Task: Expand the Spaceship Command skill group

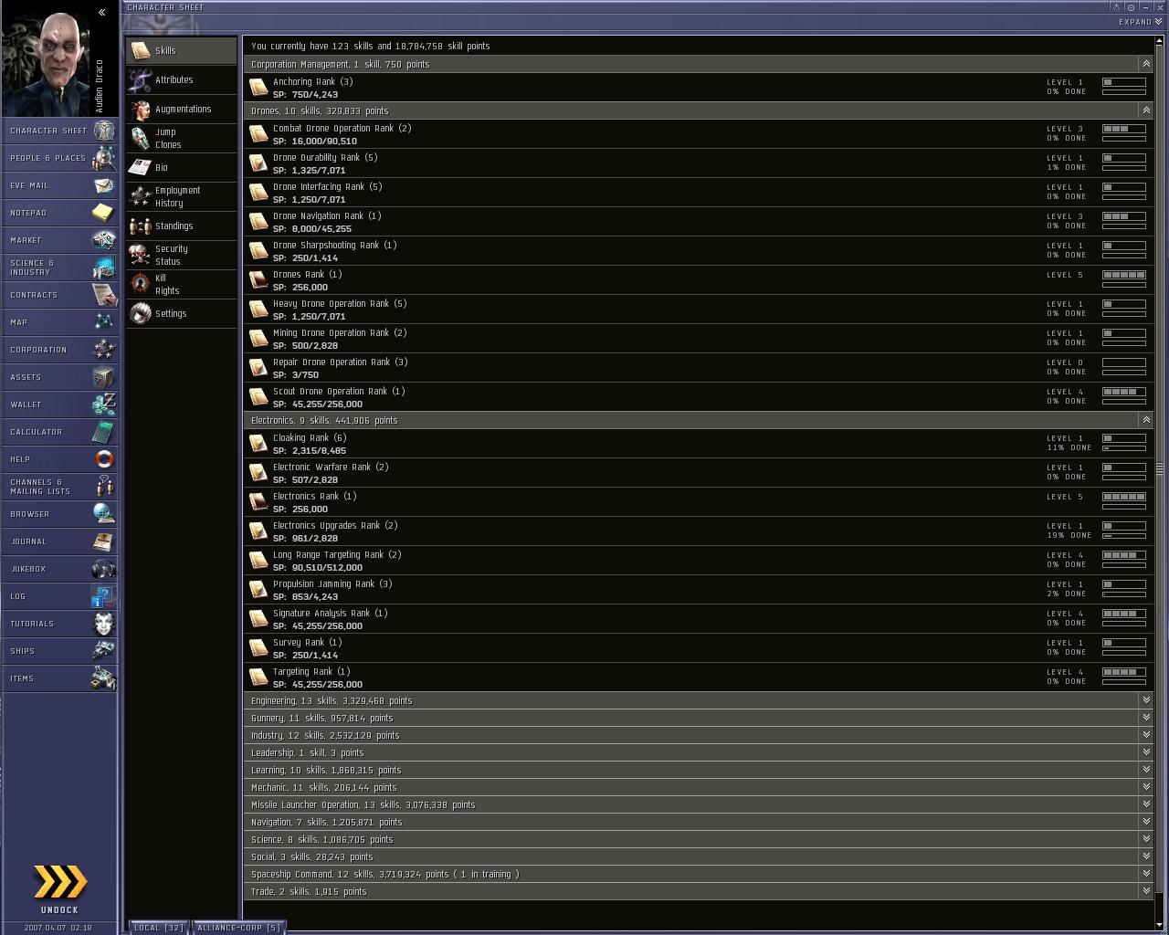Action: pos(1145,874)
